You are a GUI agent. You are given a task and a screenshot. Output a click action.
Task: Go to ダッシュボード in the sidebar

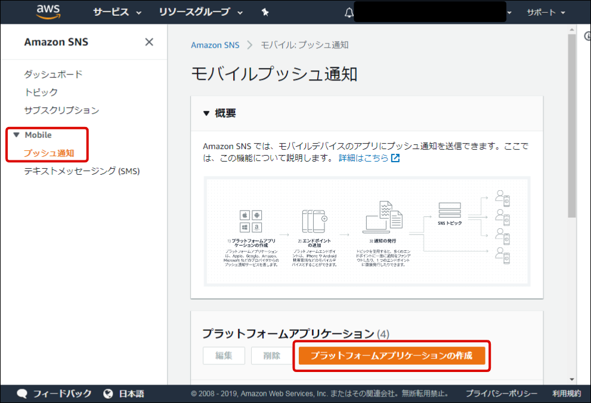coord(53,74)
